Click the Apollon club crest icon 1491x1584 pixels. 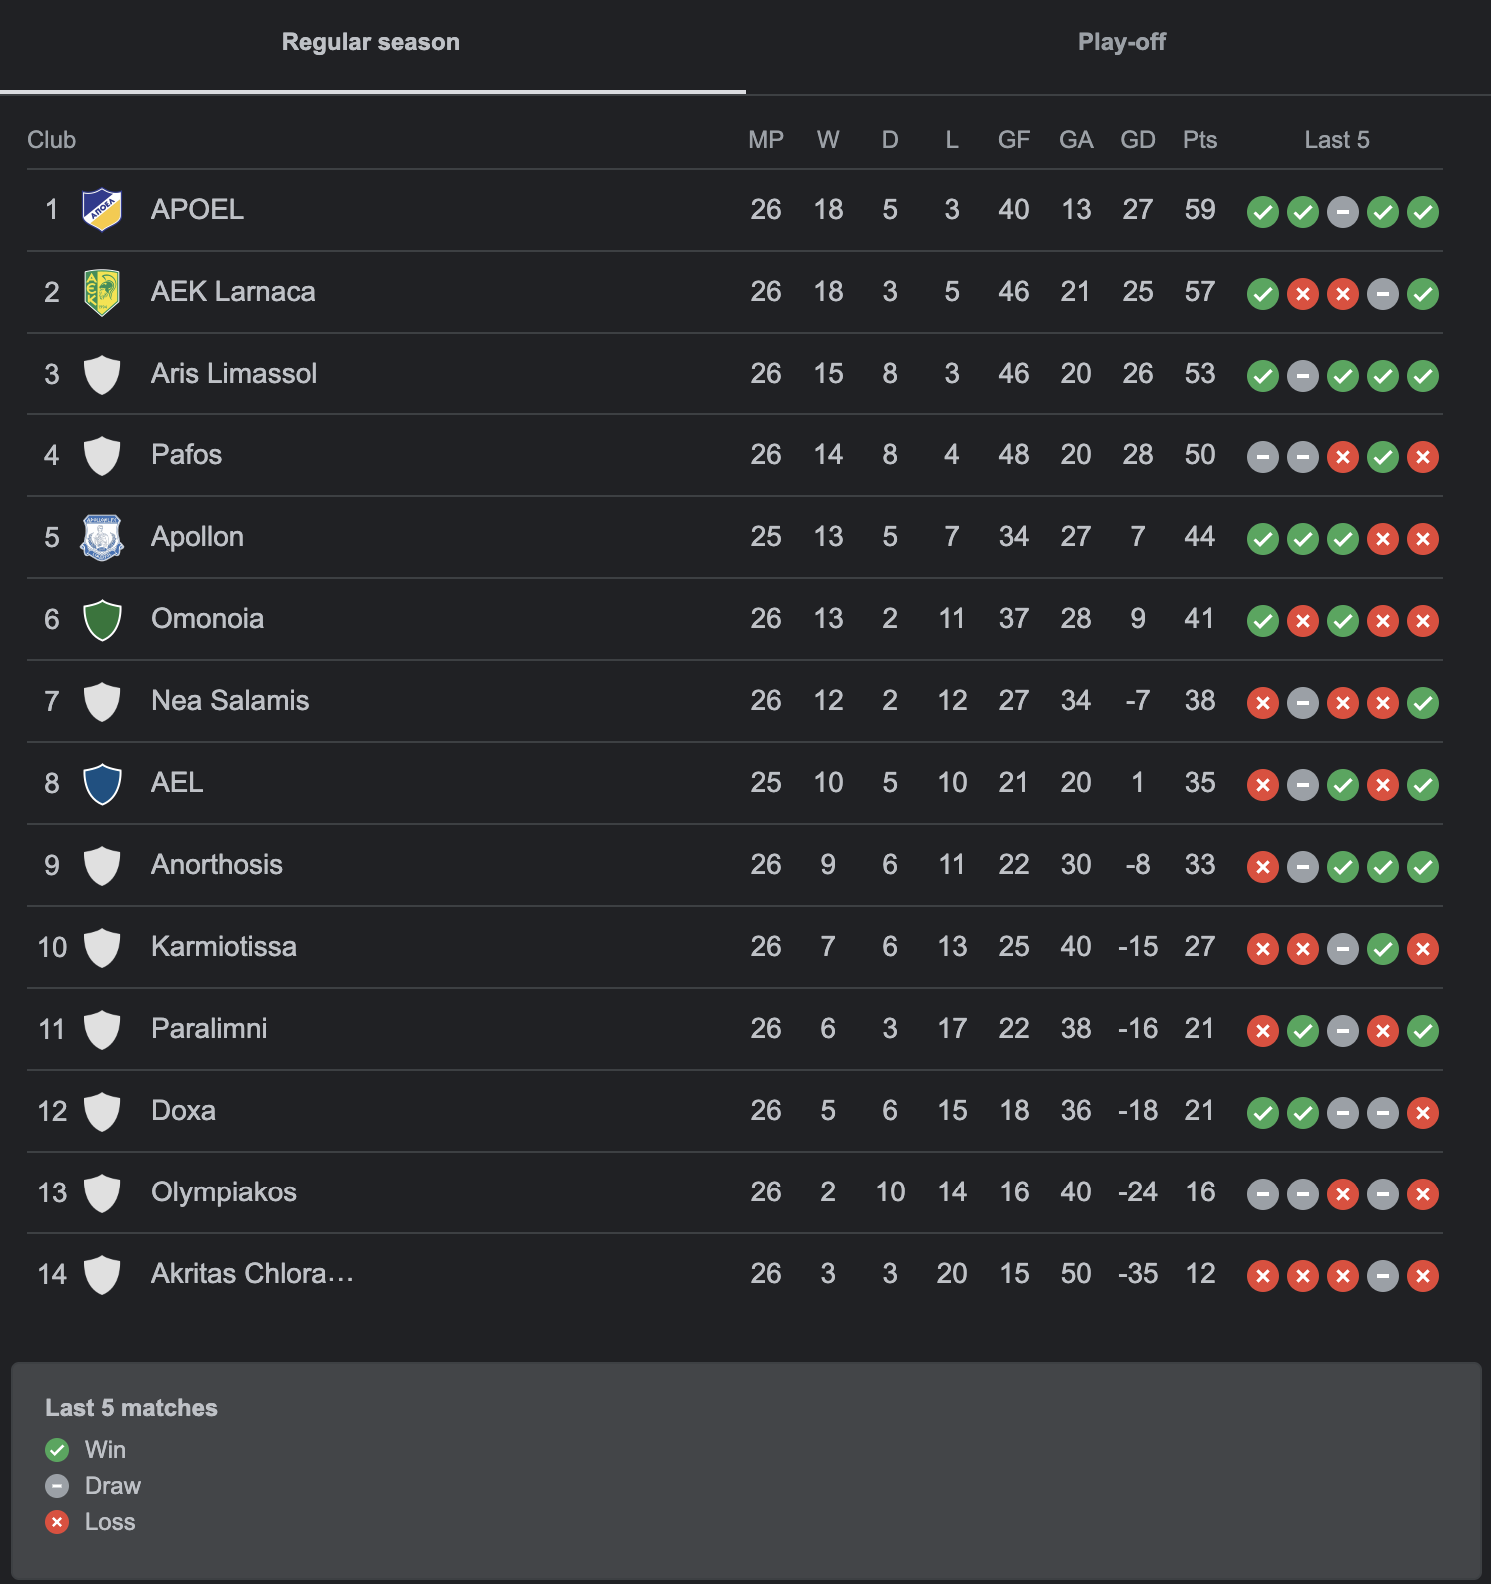(x=102, y=537)
